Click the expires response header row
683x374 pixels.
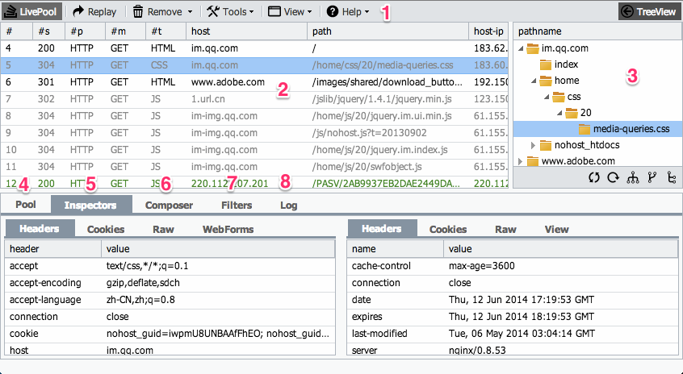512,317
